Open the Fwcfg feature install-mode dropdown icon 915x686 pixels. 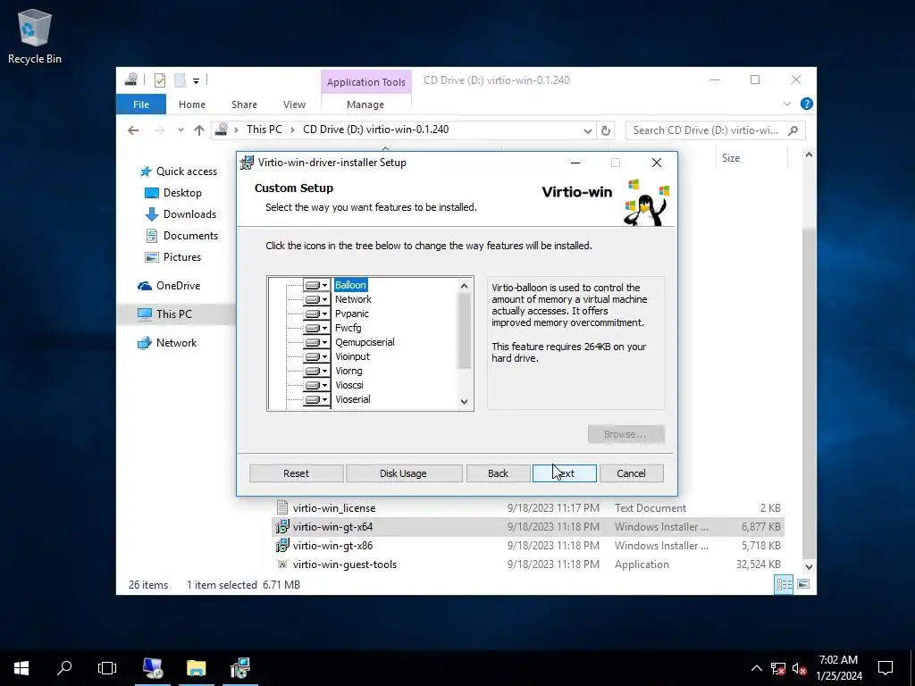pyautogui.click(x=316, y=328)
